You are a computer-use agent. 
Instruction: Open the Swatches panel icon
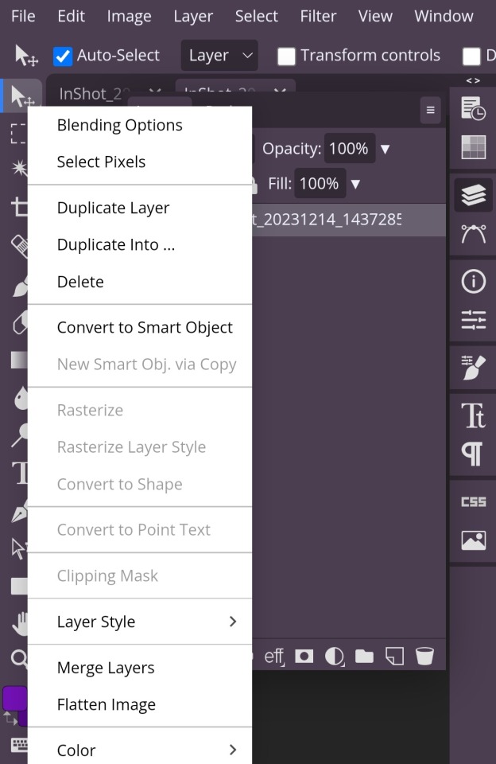coord(473,147)
